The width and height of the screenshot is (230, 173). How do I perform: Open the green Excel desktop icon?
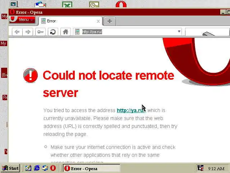pyautogui.click(x=67, y=4)
